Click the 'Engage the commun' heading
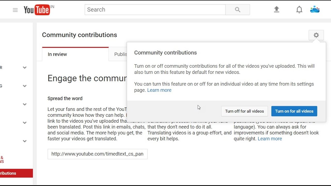 pyautogui.click(x=87, y=78)
